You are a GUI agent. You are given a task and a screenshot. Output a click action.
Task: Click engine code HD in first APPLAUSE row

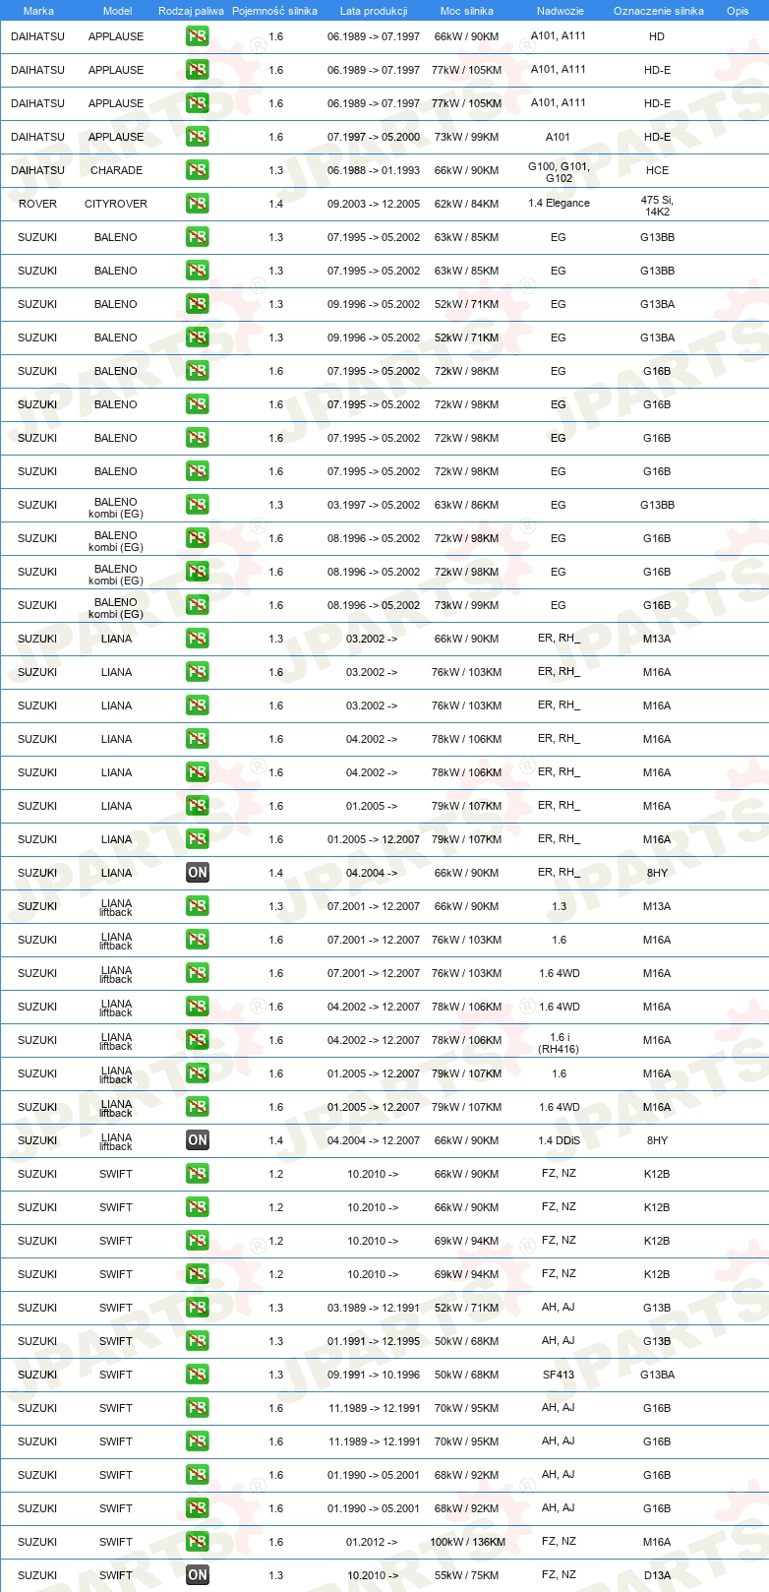coord(657,36)
